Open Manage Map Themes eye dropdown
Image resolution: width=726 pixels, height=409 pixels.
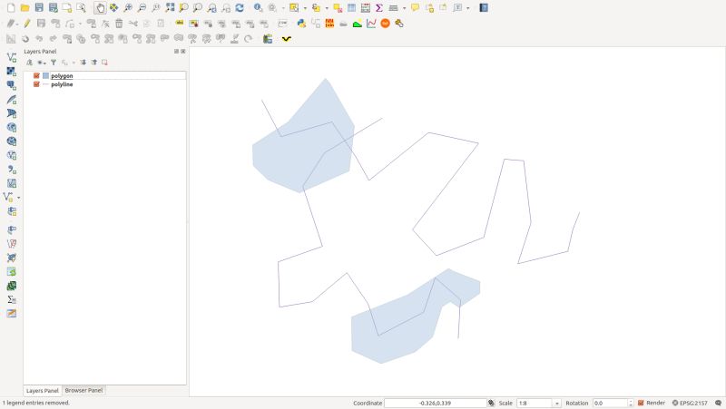pos(41,63)
